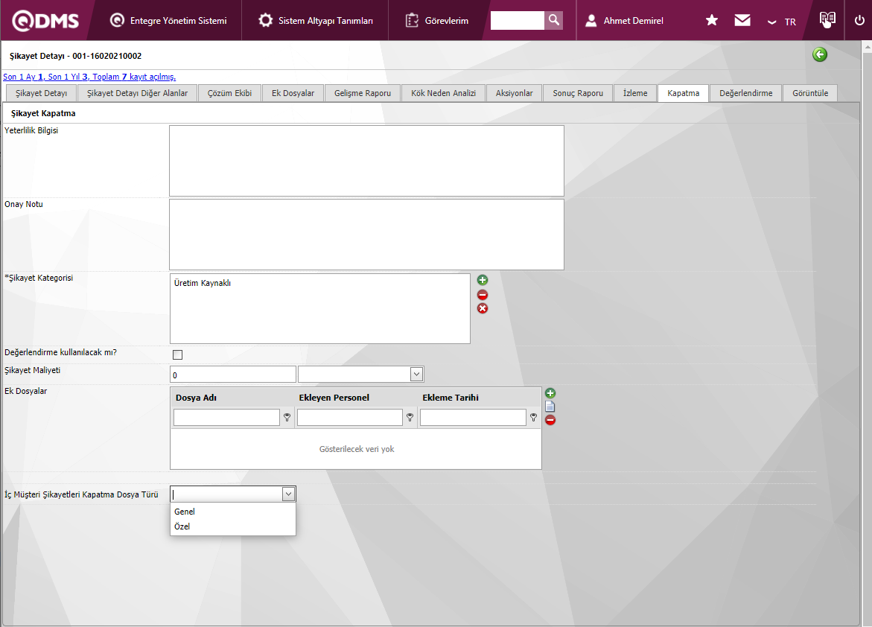
Task: Open the Sonuç Raporu tab
Action: pyautogui.click(x=578, y=93)
